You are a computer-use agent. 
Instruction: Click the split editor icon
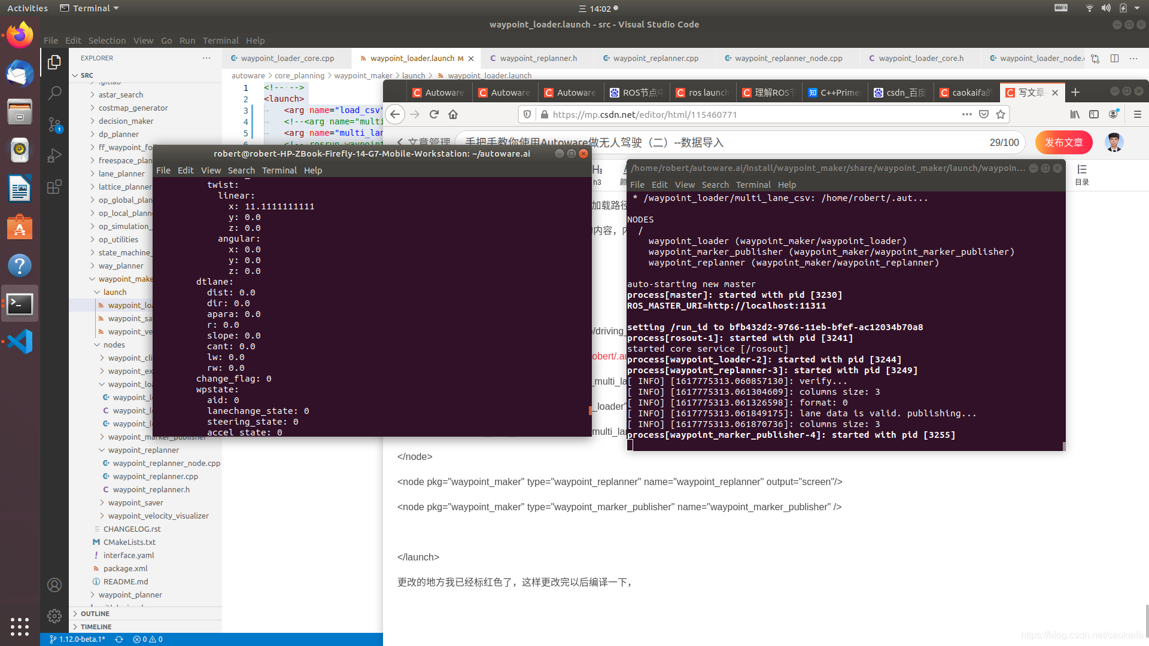coord(1114,58)
